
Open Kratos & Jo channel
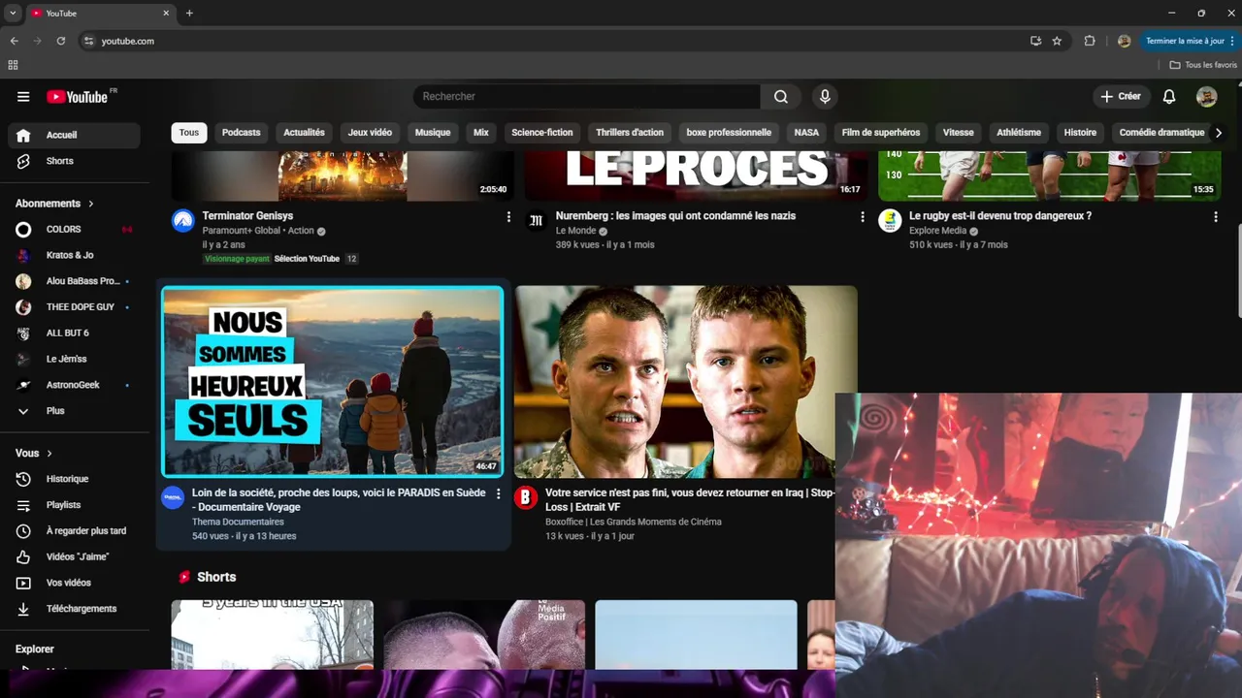point(74,255)
